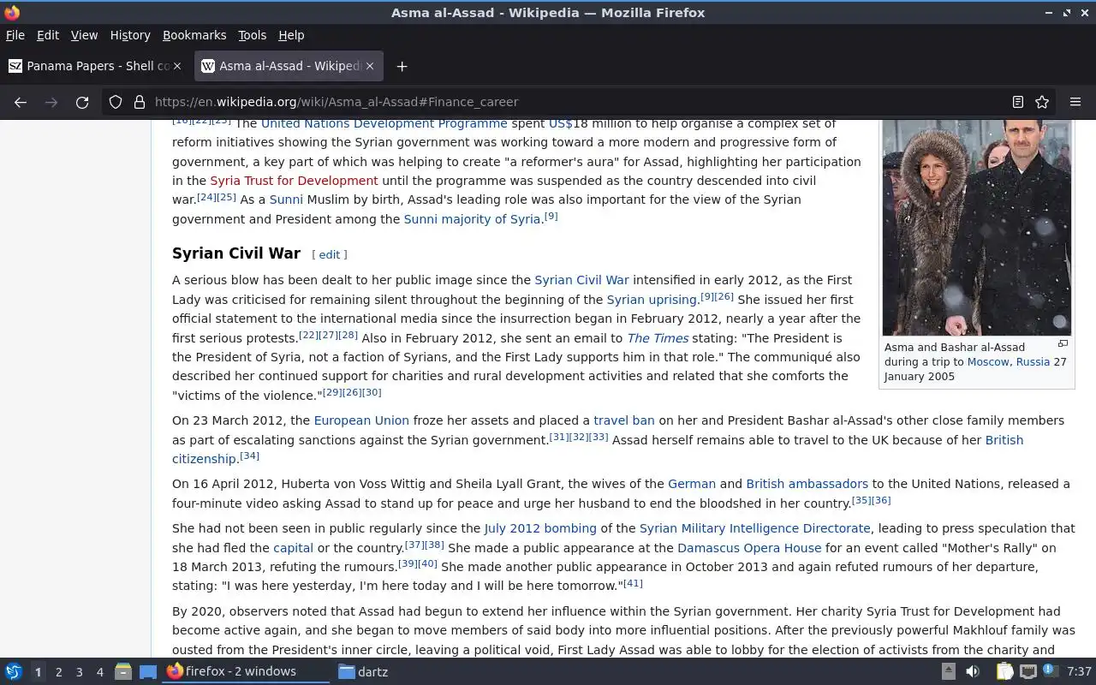The image size is (1096, 685).
Task: Reload the current Wikipedia page
Action: tap(82, 102)
